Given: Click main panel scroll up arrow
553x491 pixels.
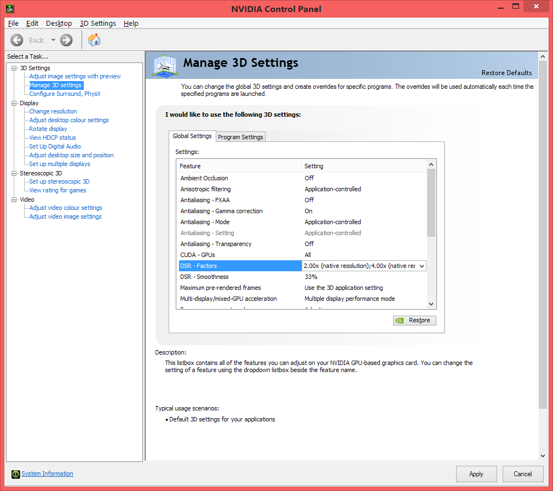Looking at the screenshot, I should coord(543,56).
